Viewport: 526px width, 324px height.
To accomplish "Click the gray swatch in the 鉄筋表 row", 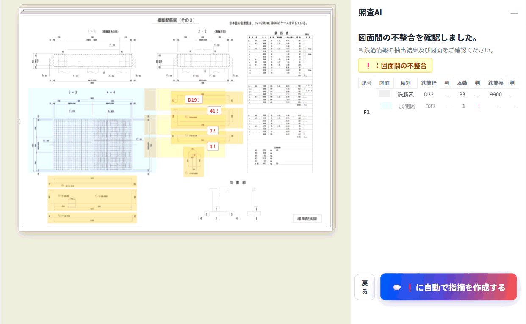I will 385,94.
